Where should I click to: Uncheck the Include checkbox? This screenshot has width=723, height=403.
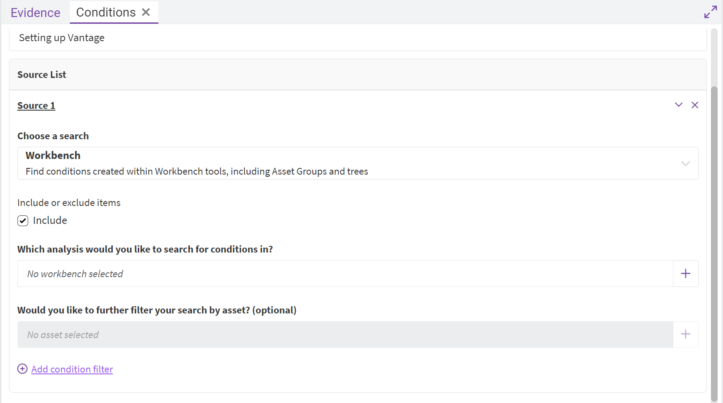click(x=23, y=221)
